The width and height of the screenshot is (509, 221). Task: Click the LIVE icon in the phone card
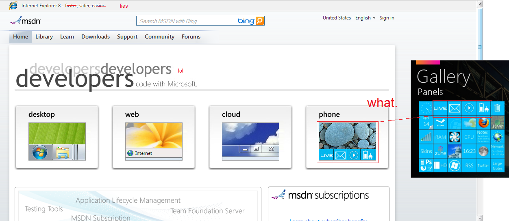pos(326,155)
